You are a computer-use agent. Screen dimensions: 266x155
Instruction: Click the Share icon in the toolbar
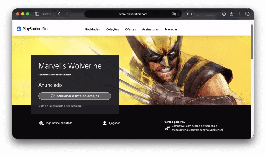coord(231,14)
